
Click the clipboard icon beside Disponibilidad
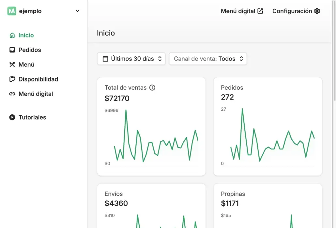12,79
